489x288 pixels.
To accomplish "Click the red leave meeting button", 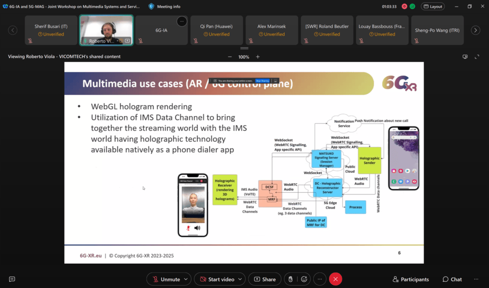I will click(336, 279).
